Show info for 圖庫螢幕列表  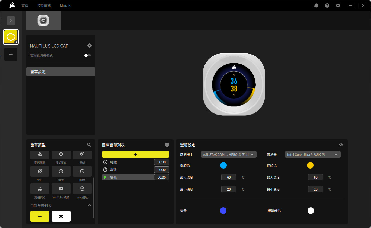(x=167, y=145)
